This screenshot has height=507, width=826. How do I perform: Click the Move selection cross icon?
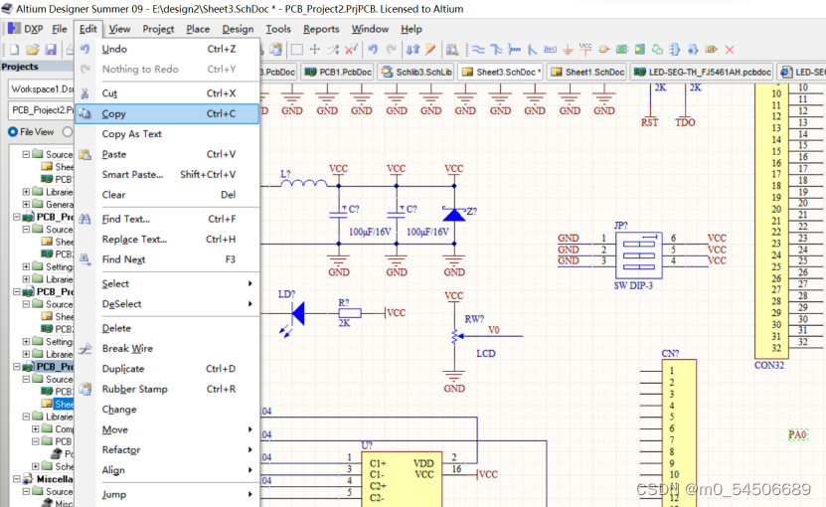pos(315,50)
